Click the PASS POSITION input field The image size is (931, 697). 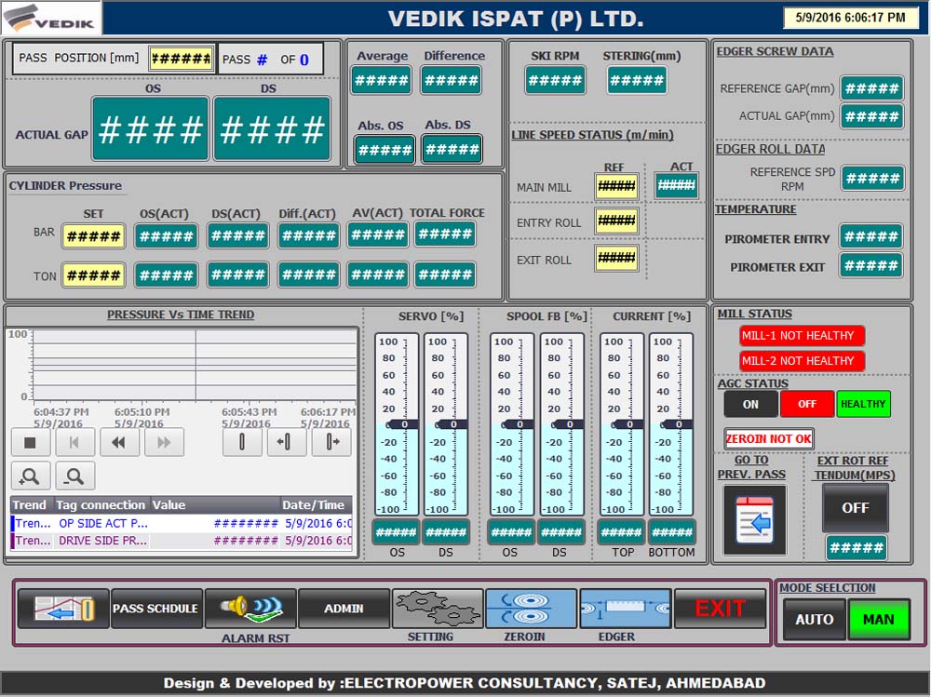182,59
